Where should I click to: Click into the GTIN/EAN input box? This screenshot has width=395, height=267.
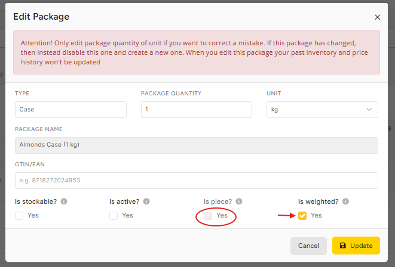(x=197, y=181)
